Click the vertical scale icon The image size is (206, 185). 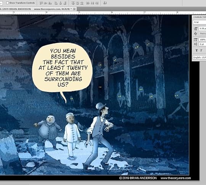click(x=196, y=39)
